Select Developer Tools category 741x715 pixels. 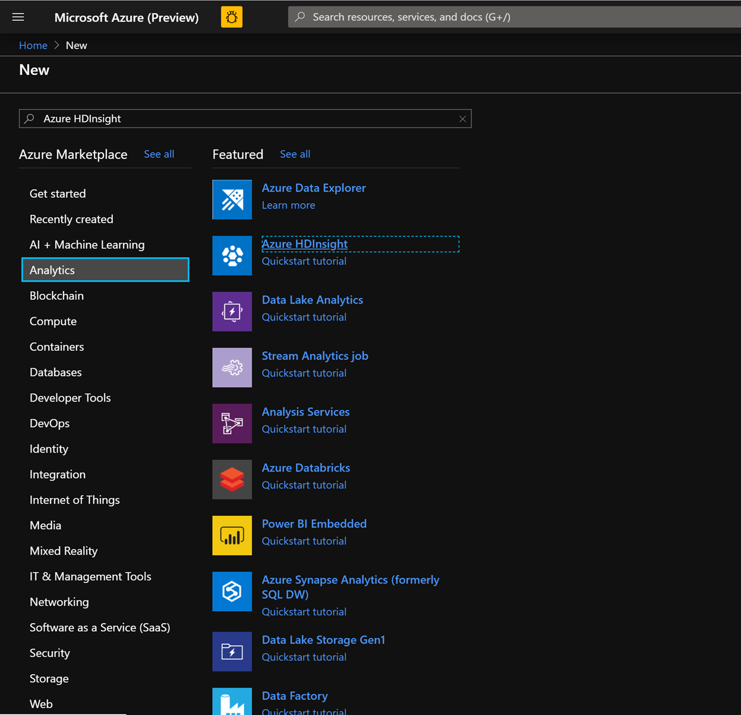(70, 398)
